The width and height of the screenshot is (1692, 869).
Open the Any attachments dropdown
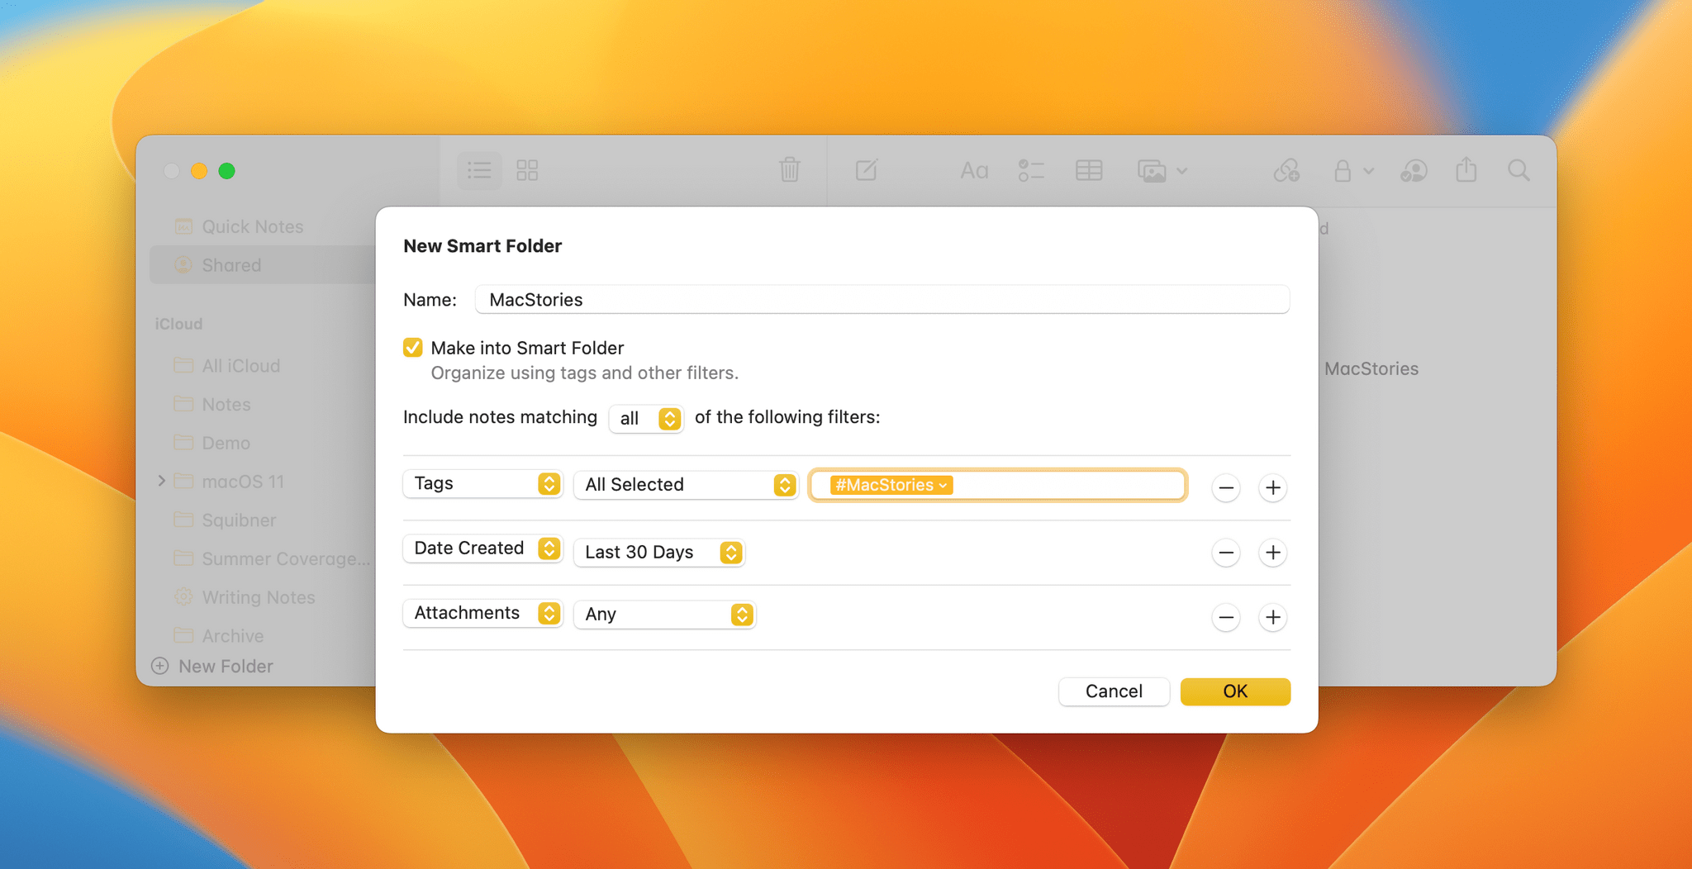coord(665,615)
